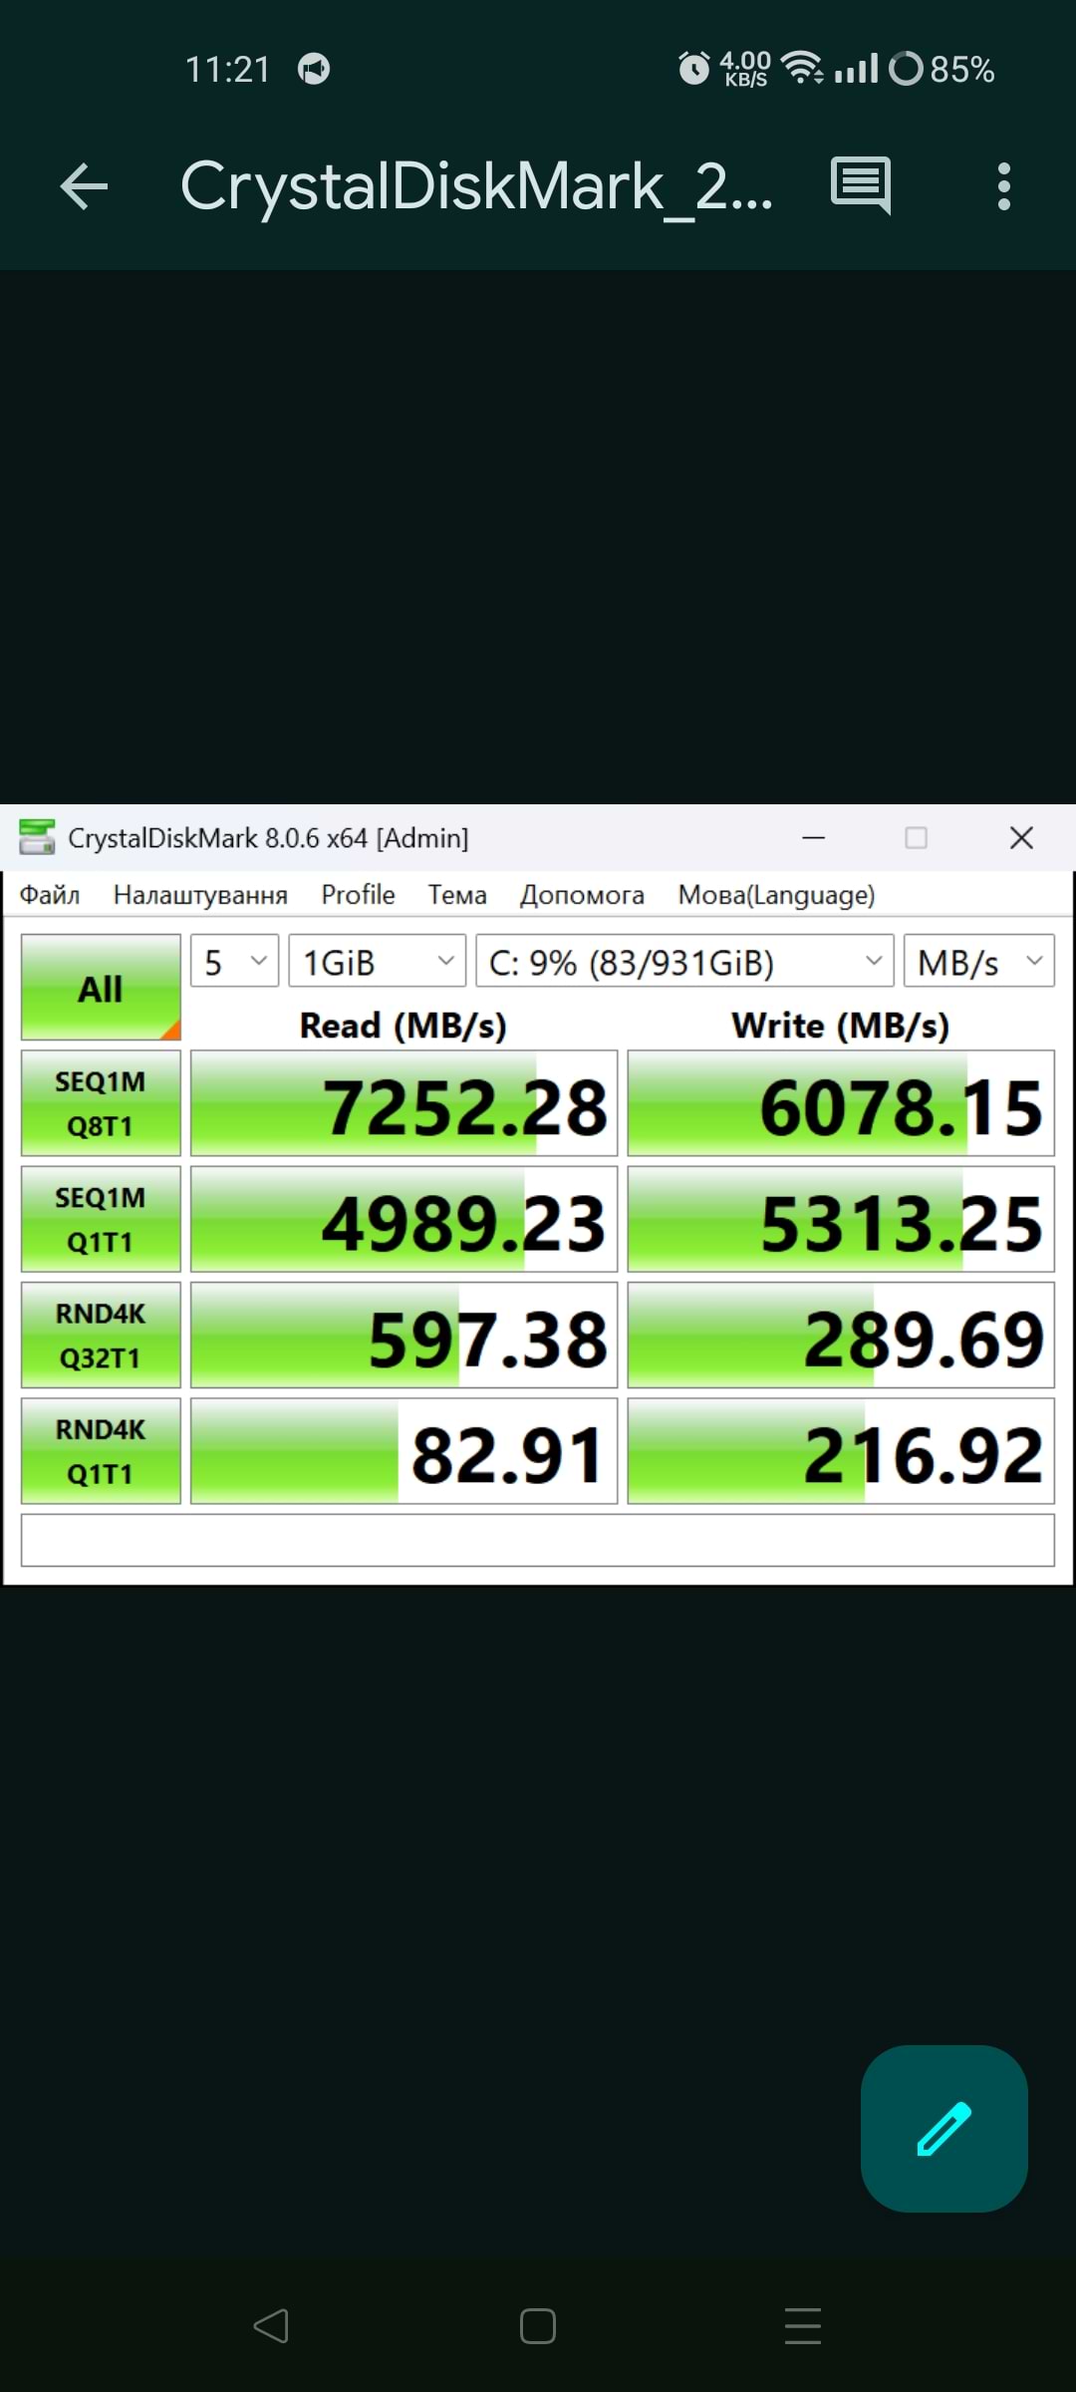This screenshot has width=1076, height=2392.
Task: Click the empty comment field below results
Action: 537,1541
